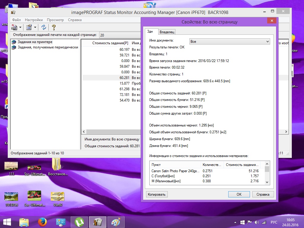Select the job row costing 72.181
The image size is (304, 228).
(x=112, y=95)
